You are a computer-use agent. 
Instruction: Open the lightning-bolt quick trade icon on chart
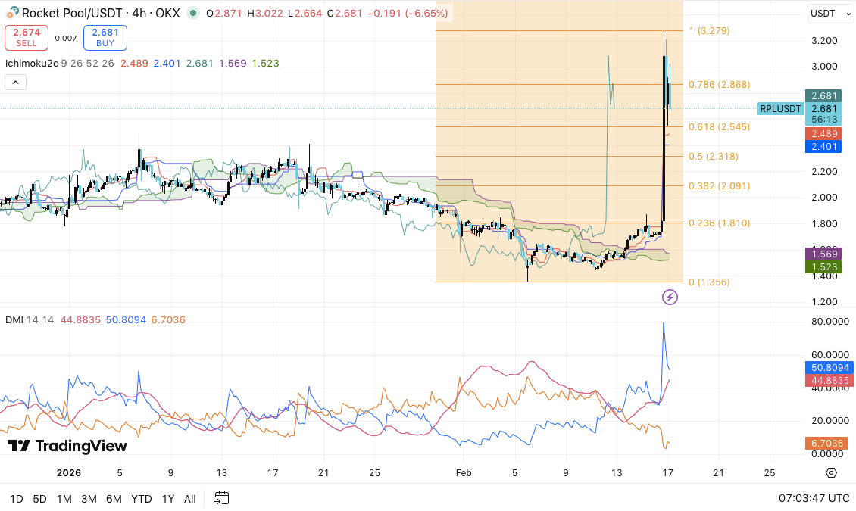[670, 298]
